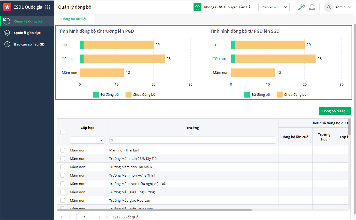
Task: Open the notification bell
Action: point(312,7)
